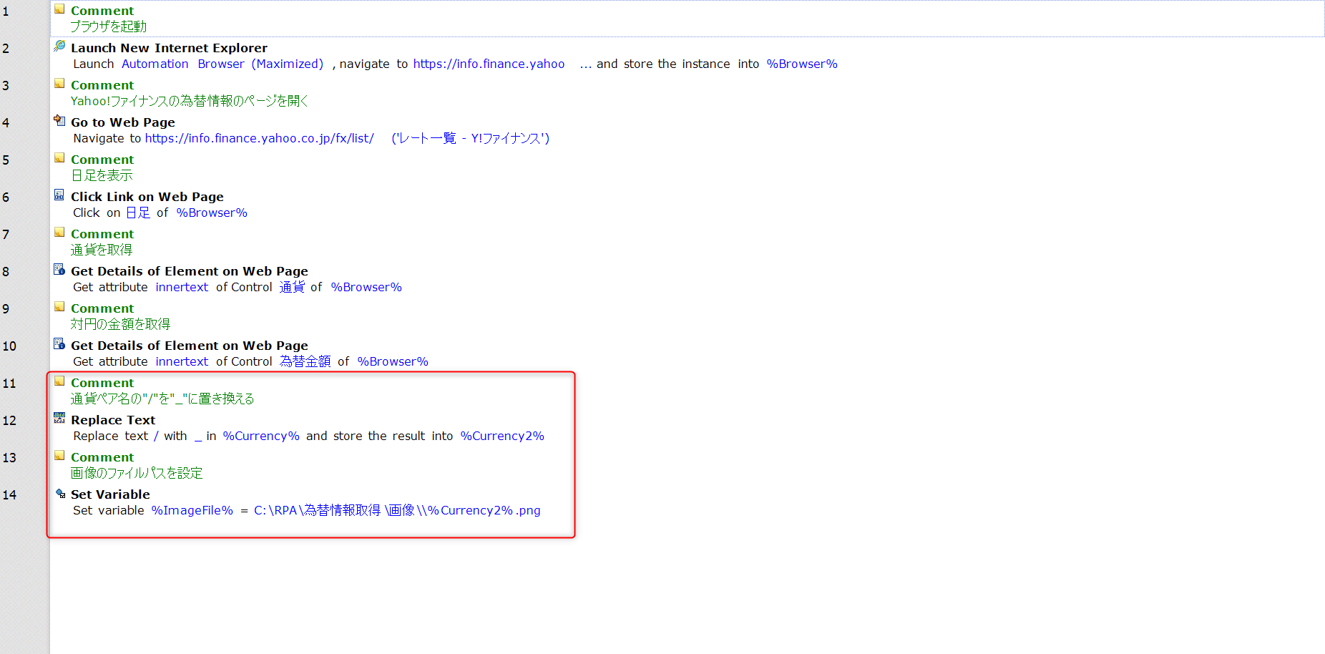Click %Browser% variable in line 10

click(393, 361)
